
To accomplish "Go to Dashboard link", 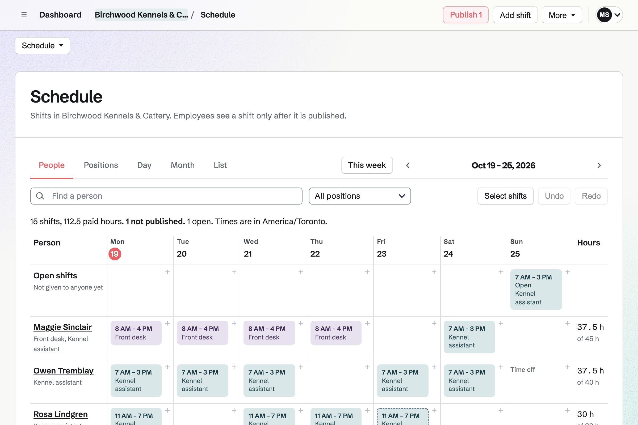I will coord(60,15).
